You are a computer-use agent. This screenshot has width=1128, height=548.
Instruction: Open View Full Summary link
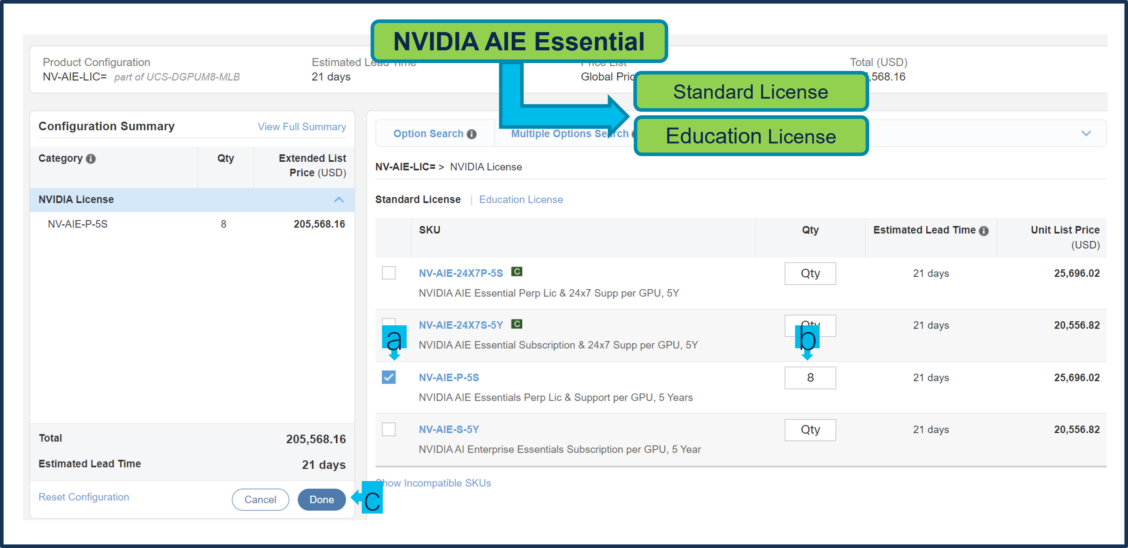coord(301,126)
